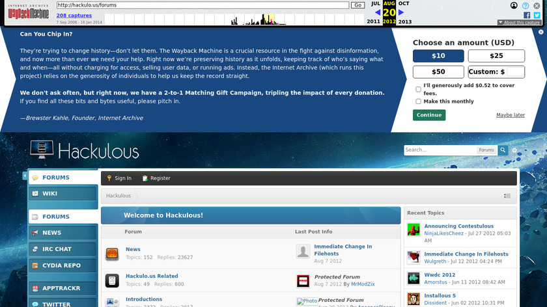Click the captures sparkline graph
547x307 pixels.
coord(234,19)
